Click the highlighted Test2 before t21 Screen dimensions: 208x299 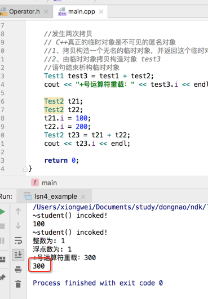tap(54, 101)
